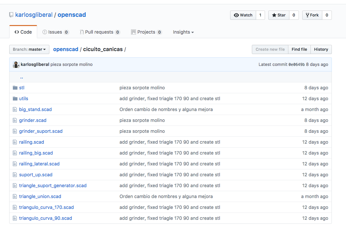Open triangle_suport_generator.scad file
This screenshot has height=232, width=346.
pyautogui.click(x=53, y=186)
